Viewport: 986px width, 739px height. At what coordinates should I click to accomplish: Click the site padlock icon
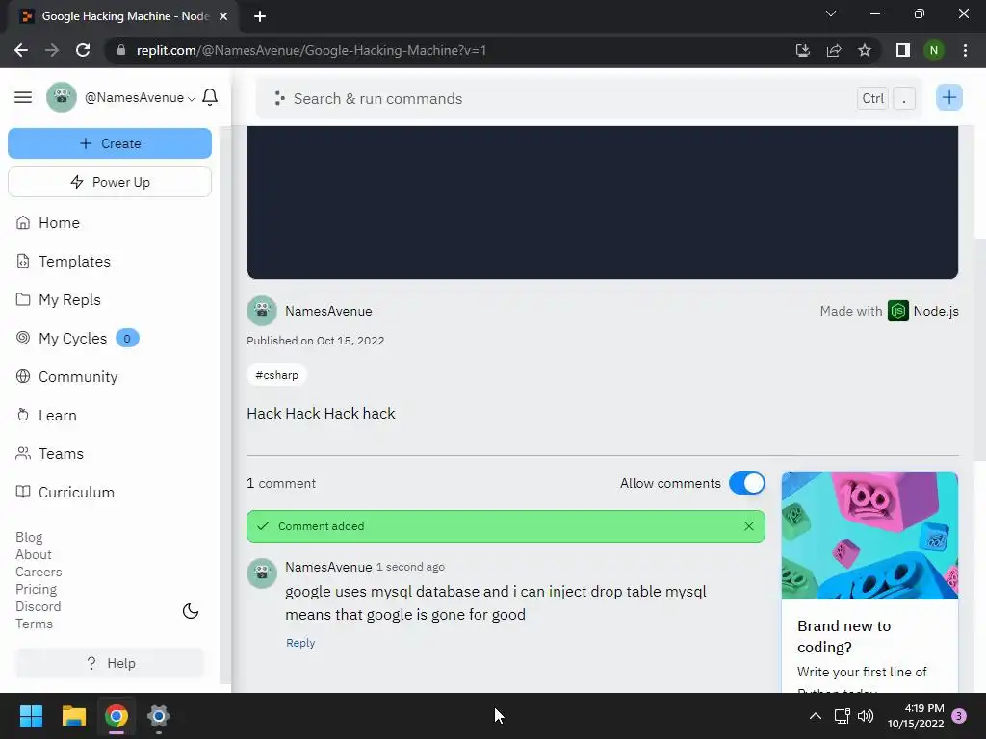(x=121, y=50)
